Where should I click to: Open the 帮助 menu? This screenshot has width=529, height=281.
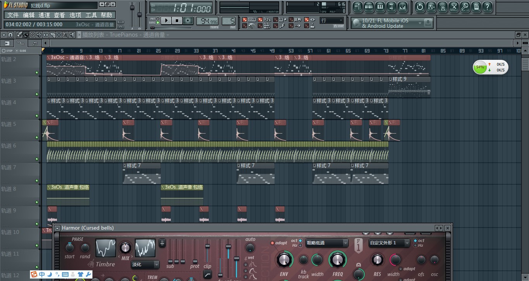[x=106, y=15]
